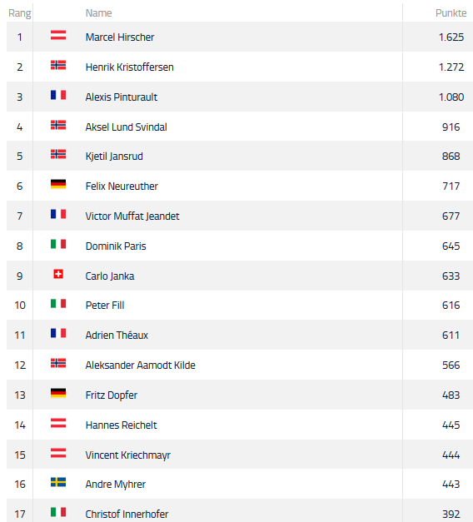Click the 1.625 points value for Hirscher
The width and height of the screenshot is (473, 522).
(451, 37)
